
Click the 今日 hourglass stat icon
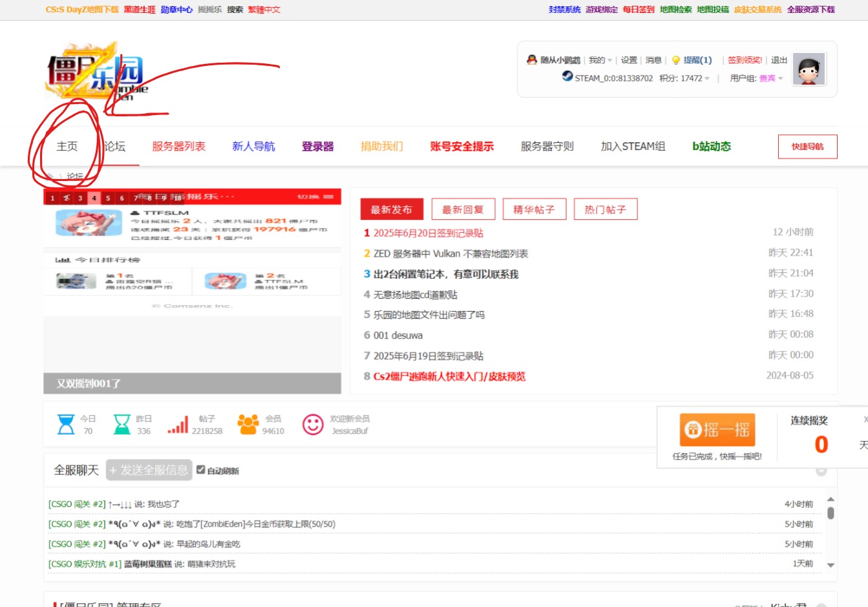(66, 424)
